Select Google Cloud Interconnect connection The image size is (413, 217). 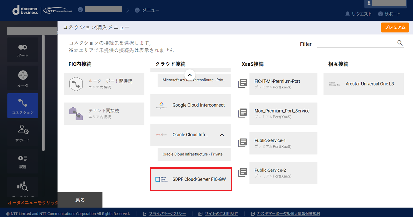tap(191, 105)
